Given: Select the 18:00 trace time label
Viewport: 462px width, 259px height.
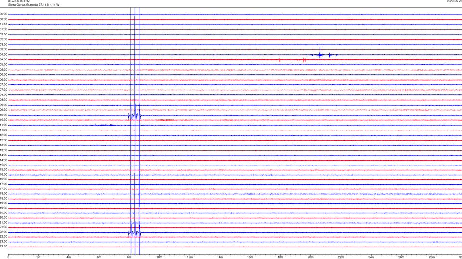Looking at the screenshot, I should (x=3, y=194).
